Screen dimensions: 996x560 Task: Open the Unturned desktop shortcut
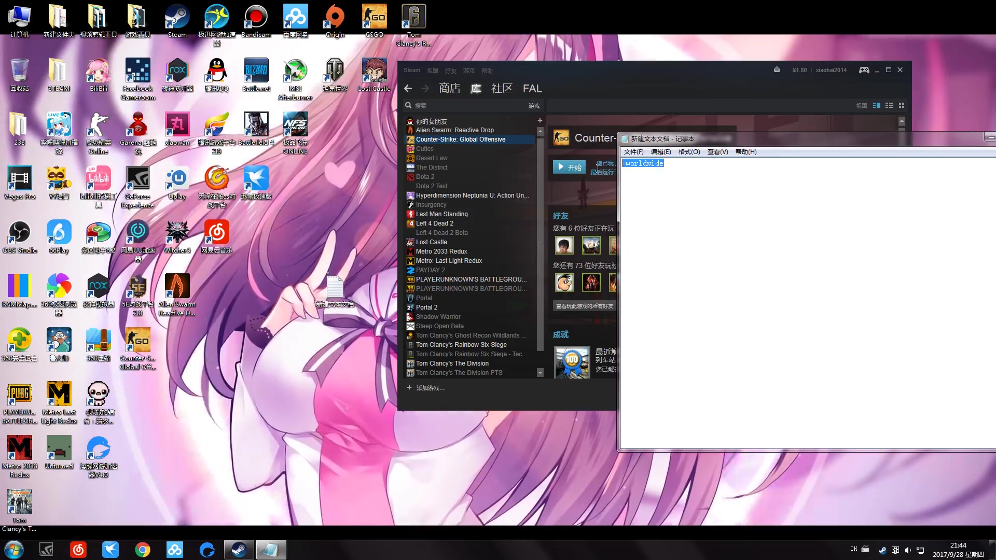coord(59,452)
